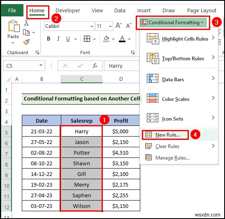
Task: Expand the Font Color palette arrow
Action: [x=130, y=39]
